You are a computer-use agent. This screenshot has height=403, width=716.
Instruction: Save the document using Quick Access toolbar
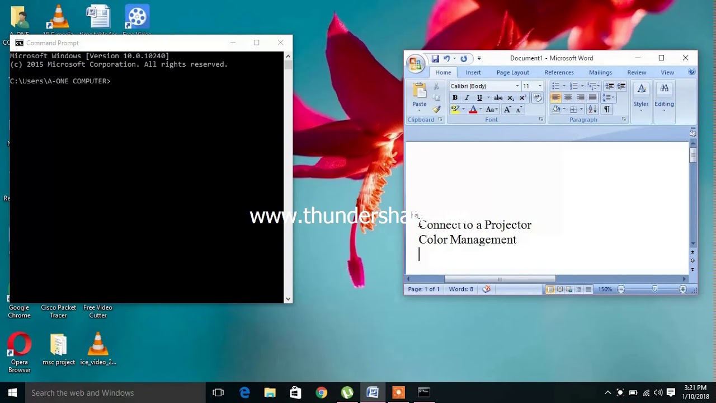[435, 58]
